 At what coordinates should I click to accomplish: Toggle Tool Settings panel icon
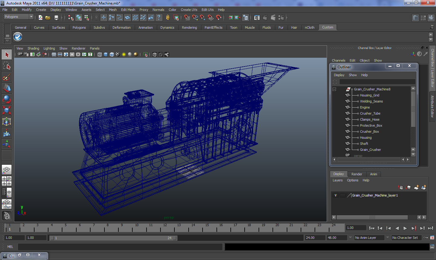coord(423,18)
